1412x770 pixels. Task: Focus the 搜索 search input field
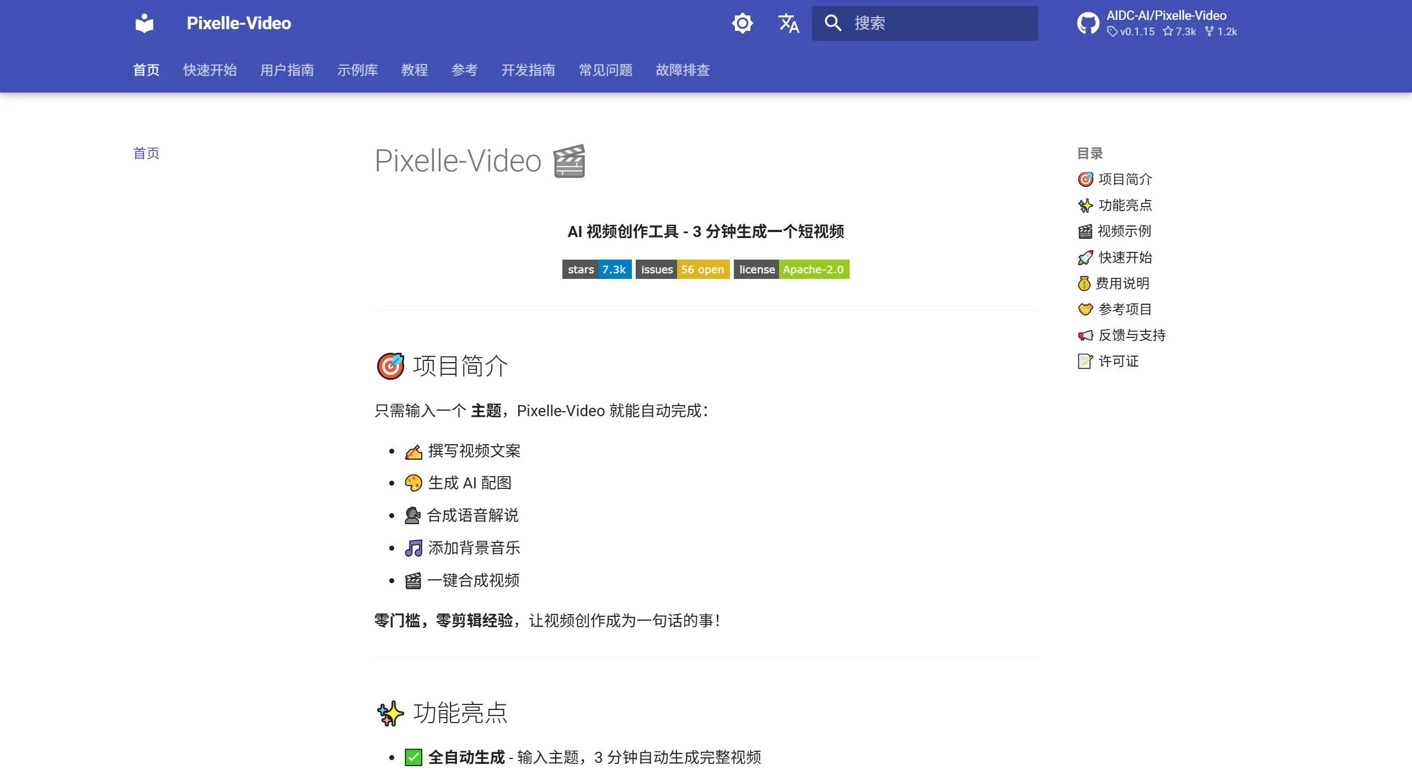tap(925, 23)
